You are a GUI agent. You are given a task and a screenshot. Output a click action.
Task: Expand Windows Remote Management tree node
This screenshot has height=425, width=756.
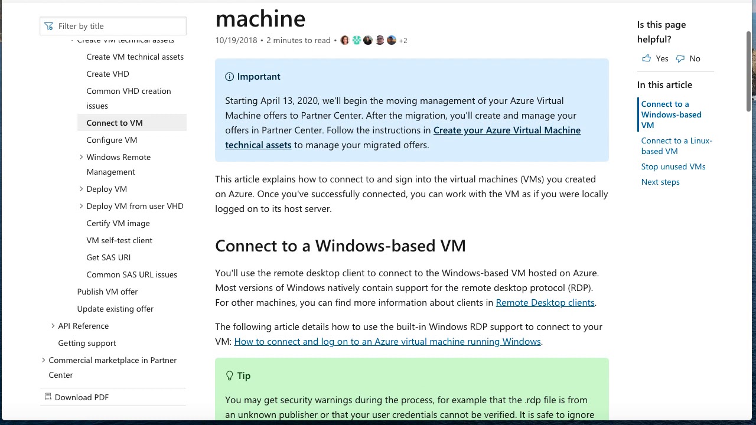point(81,157)
